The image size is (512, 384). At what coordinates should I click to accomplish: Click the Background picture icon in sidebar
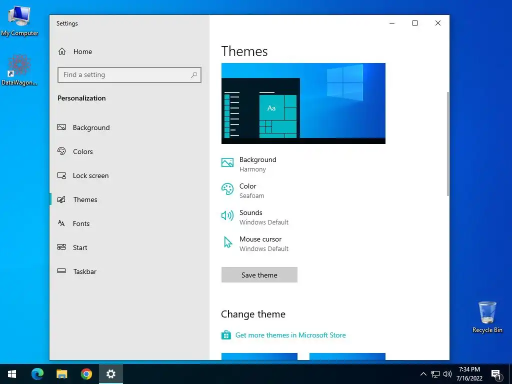[x=61, y=127]
